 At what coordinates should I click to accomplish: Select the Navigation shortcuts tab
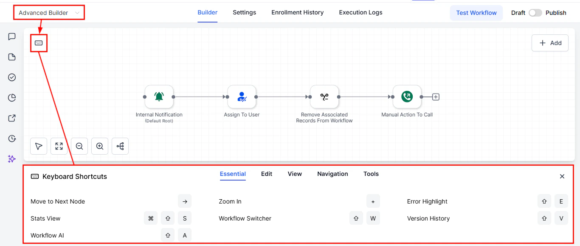pyautogui.click(x=332, y=174)
